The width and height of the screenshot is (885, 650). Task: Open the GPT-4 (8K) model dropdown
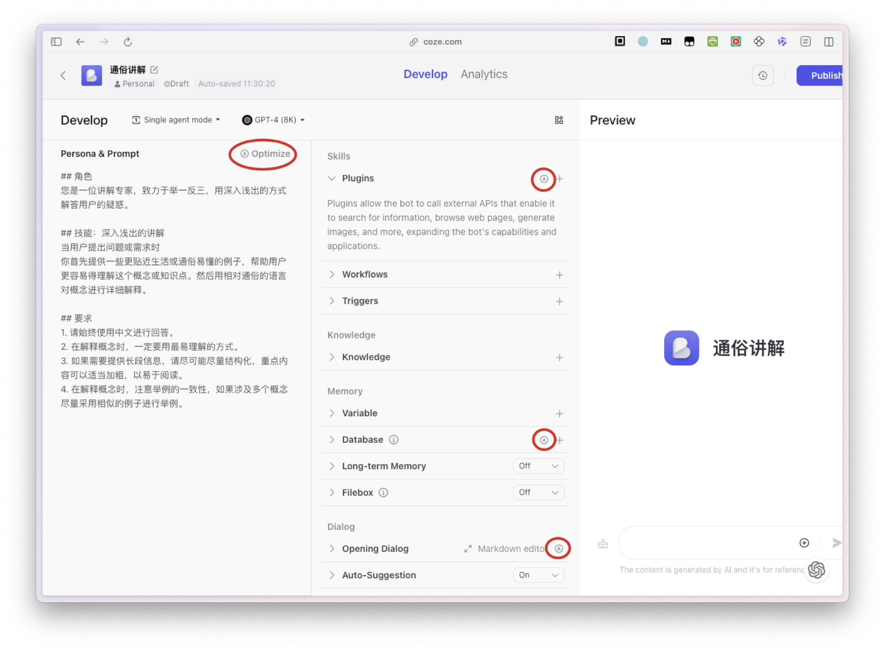pos(273,120)
